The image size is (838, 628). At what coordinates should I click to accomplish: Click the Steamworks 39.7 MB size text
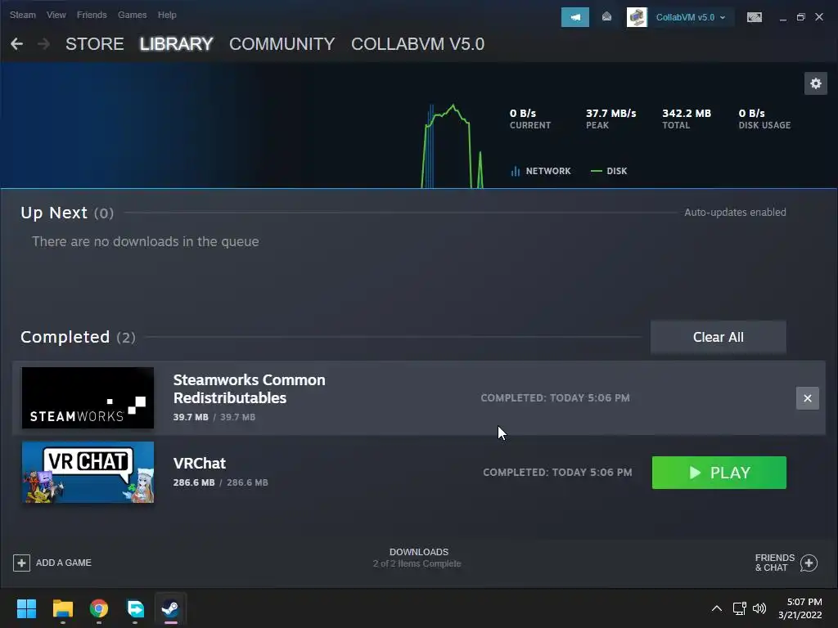[x=214, y=417]
